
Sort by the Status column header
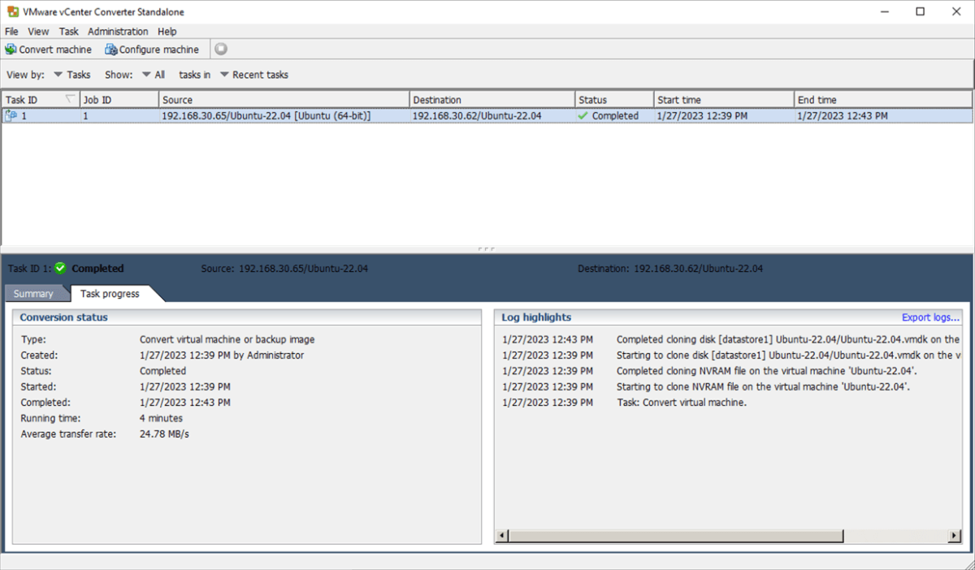614,100
